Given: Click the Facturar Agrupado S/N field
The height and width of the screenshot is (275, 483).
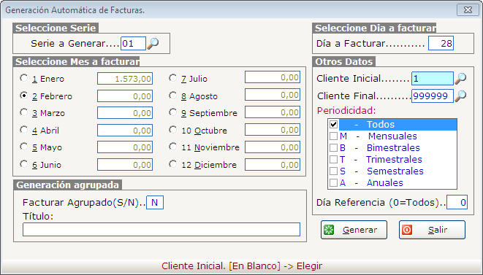Looking at the screenshot, I should (155, 202).
